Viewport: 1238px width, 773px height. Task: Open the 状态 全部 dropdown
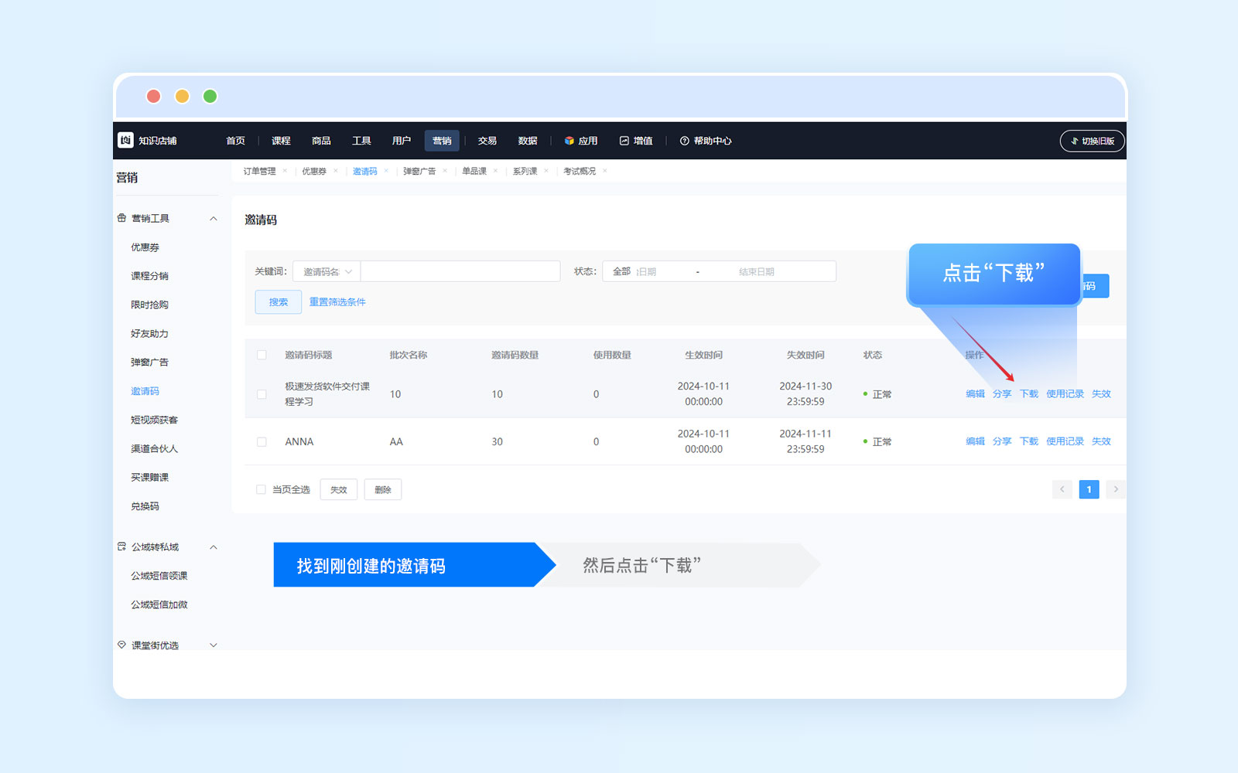point(621,271)
